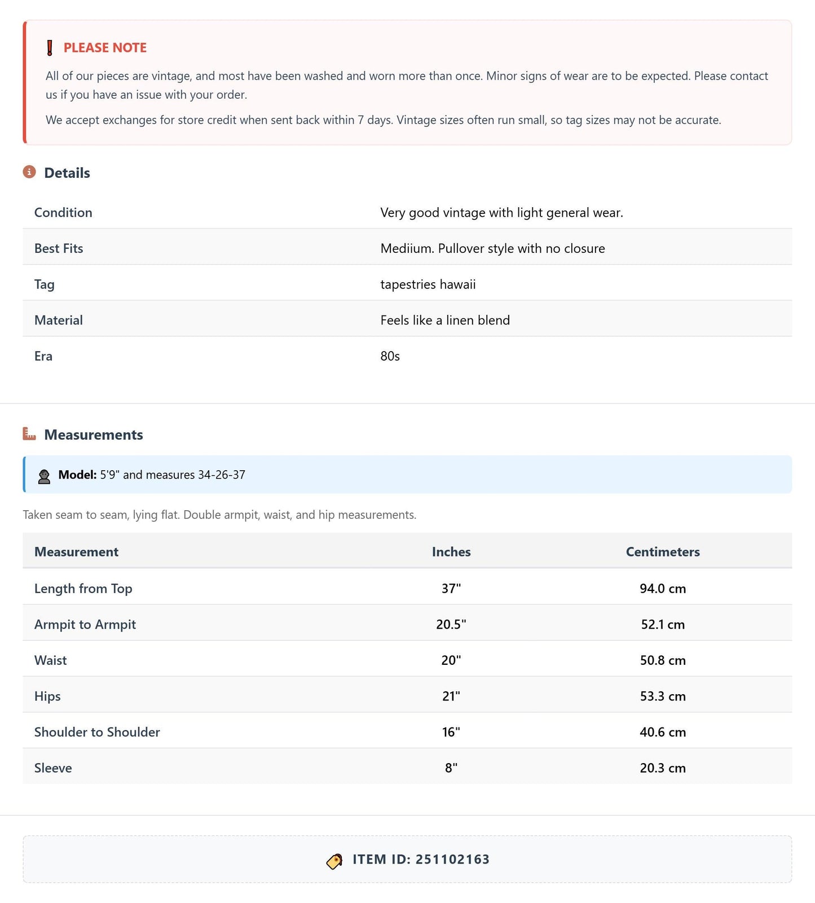Select the PLEASE NOTE heading
The height and width of the screenshot is (903, 815).
click(x=105, y=48)
